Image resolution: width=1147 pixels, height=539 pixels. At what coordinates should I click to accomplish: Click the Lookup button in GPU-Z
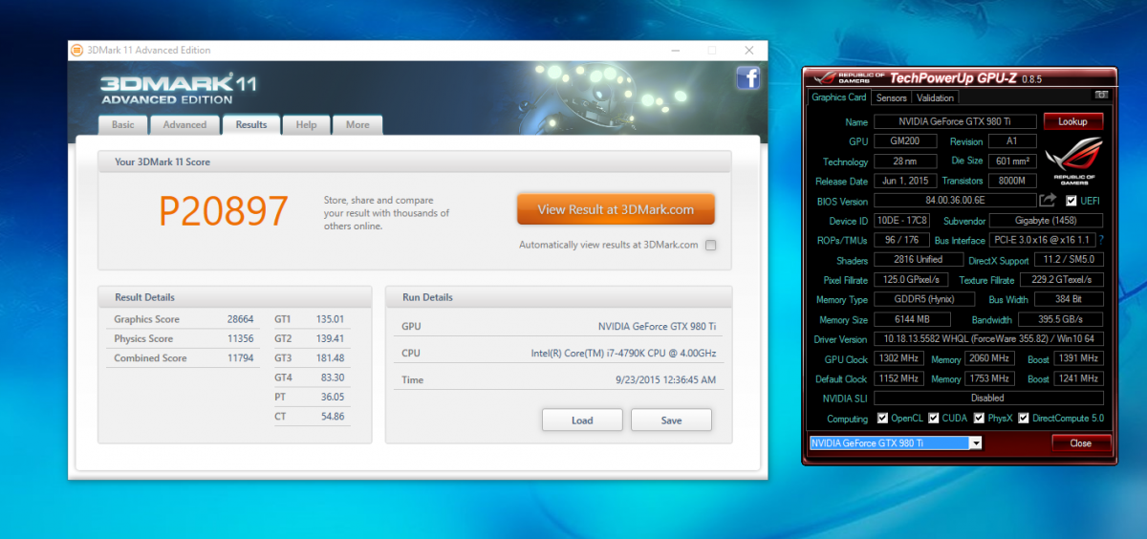tap(1072, 121)
